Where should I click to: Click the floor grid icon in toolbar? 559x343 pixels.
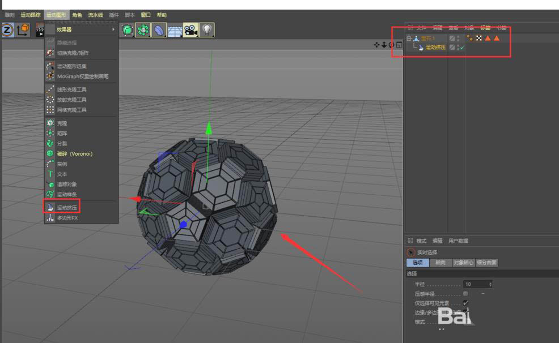[x=175, y=30]
